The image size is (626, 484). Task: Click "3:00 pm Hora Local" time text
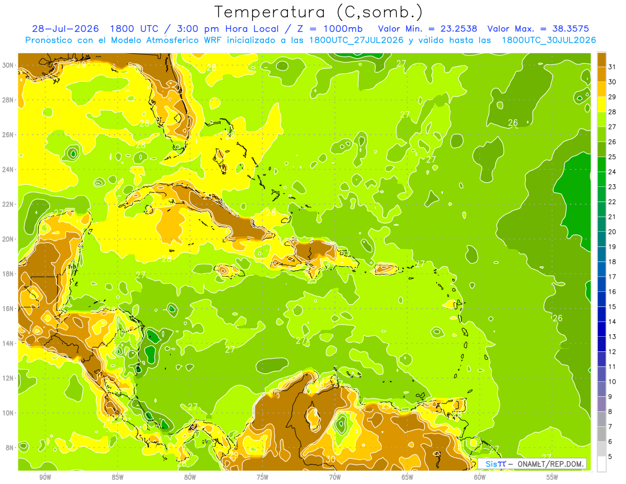[233, 29]
